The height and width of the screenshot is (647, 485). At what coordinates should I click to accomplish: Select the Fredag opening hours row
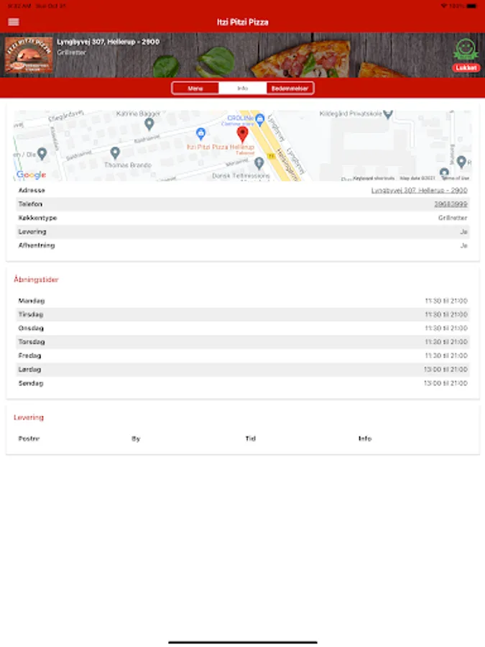point(243,356)
